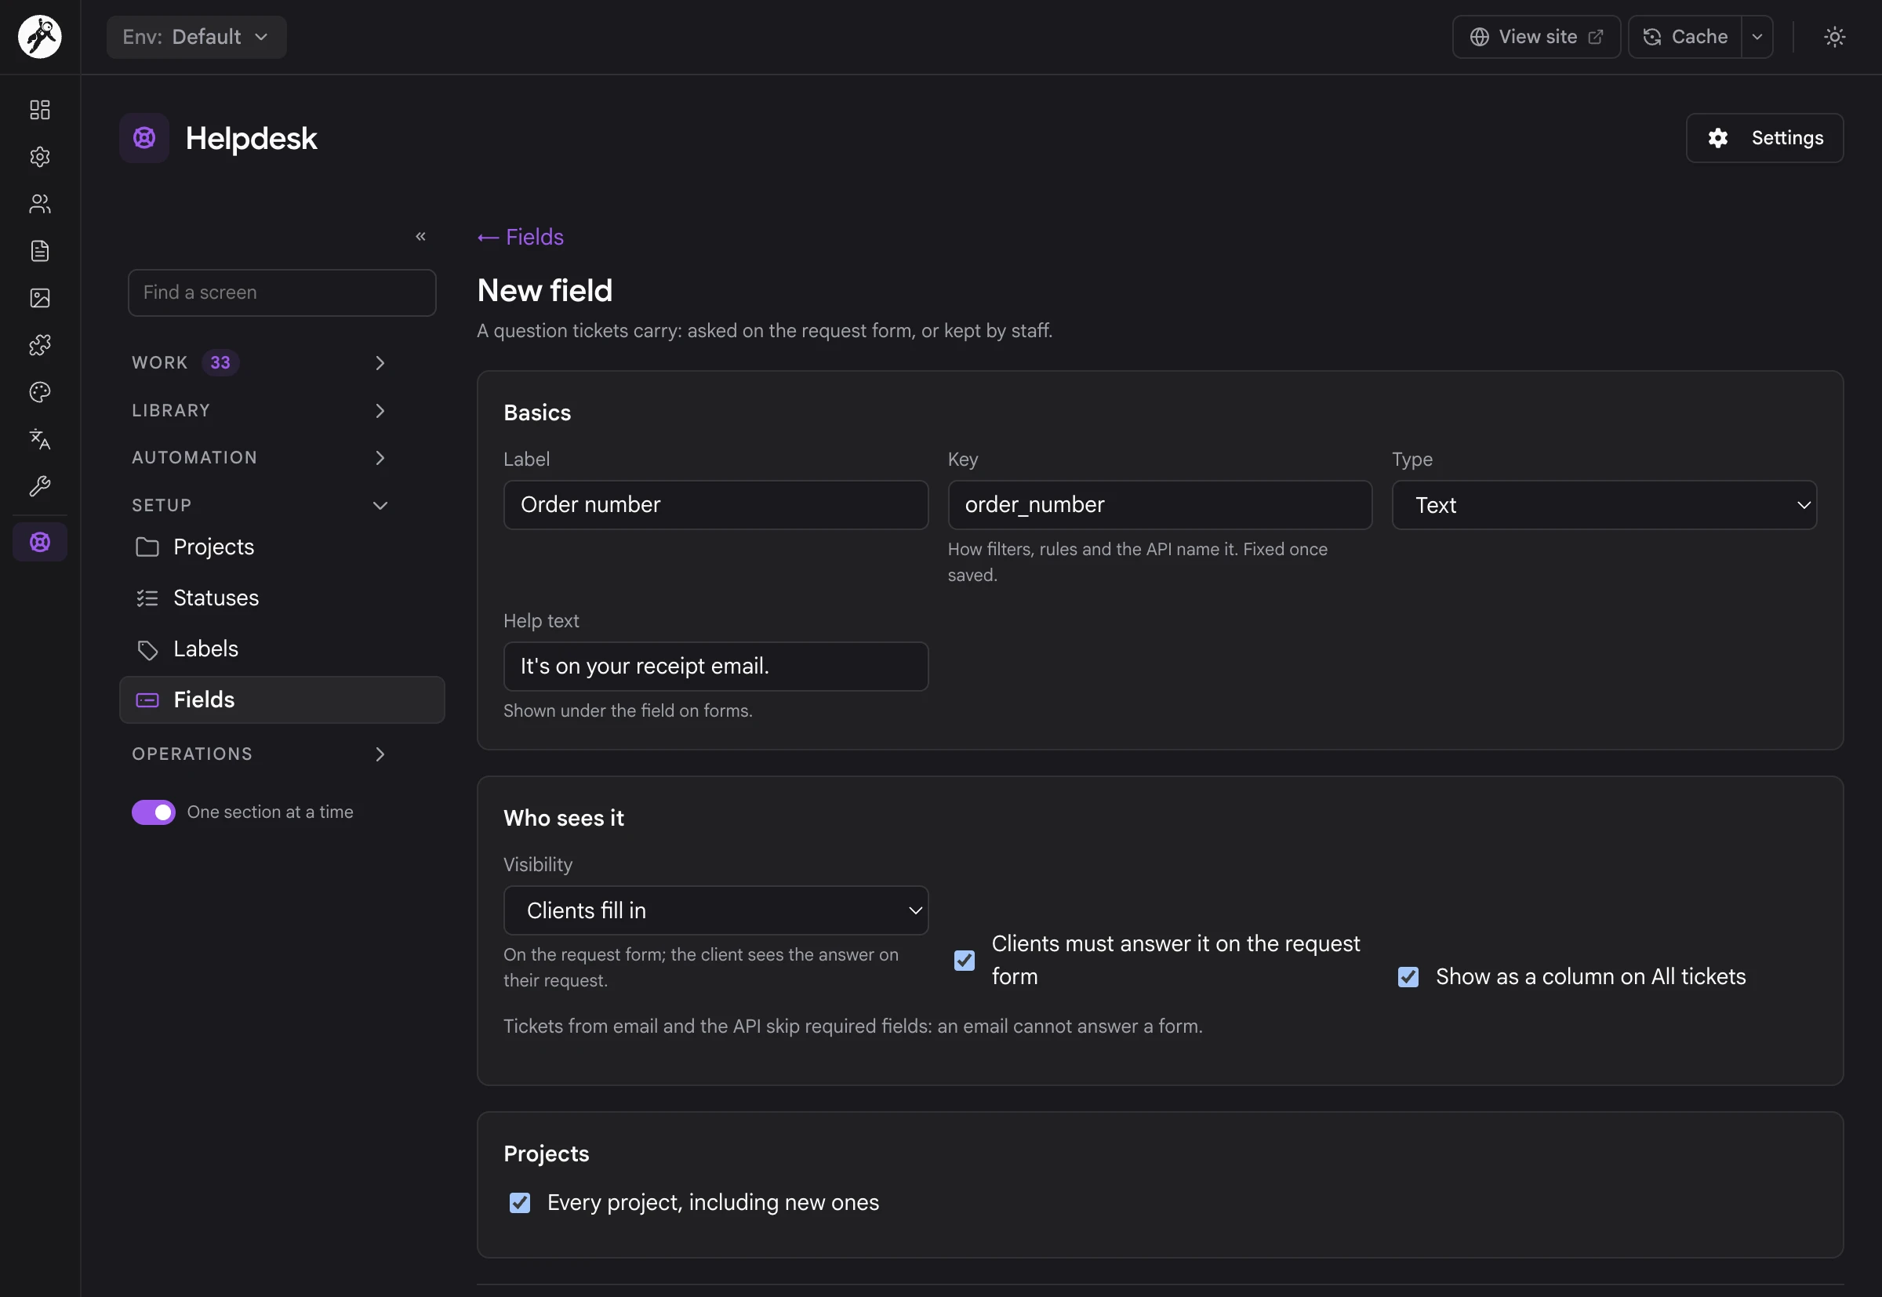Image resolution: width=1882 pixels, height=1297 pixels.
Task: Open the Statuses screen in Setup
Action: click(282, 598)
